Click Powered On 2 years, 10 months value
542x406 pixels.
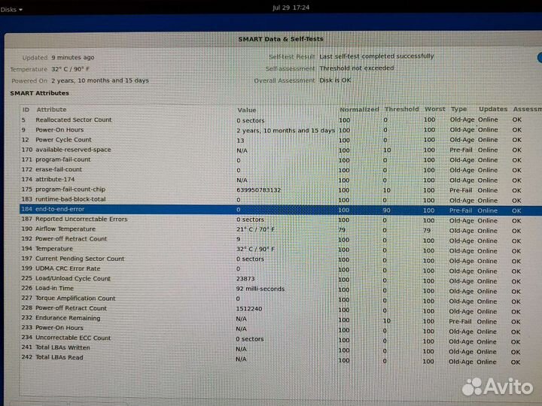pyautogui.click(x=100, y=80)
